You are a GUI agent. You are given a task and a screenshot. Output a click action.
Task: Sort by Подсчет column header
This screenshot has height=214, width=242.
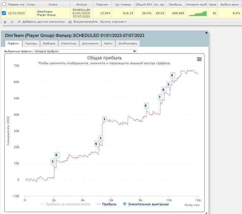tap(102, 4)
